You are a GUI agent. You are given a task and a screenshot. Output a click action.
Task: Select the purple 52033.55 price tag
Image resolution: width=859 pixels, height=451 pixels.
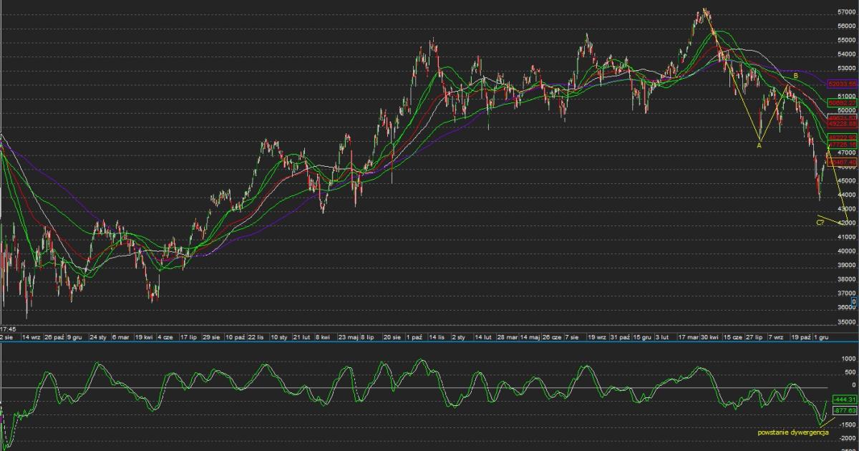pyautogui.click(x=842, y=84)
